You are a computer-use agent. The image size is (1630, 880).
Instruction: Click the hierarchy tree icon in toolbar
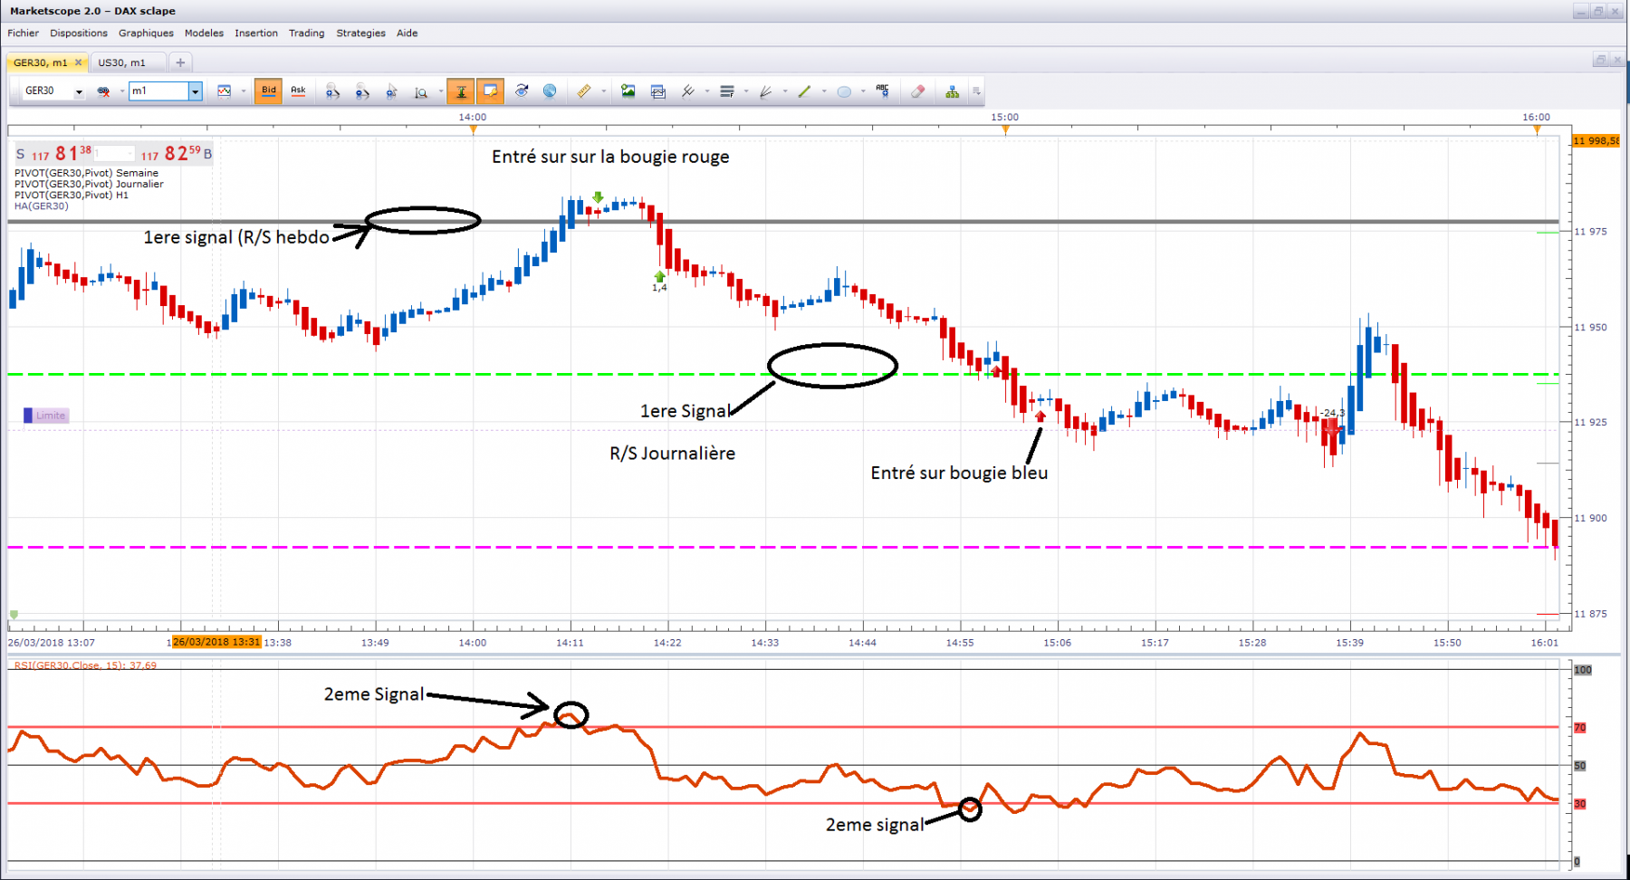[x=952, y=91]
